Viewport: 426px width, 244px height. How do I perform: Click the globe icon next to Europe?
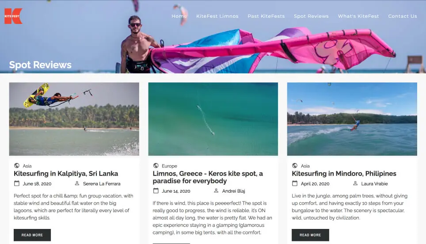tap(156, 166)
